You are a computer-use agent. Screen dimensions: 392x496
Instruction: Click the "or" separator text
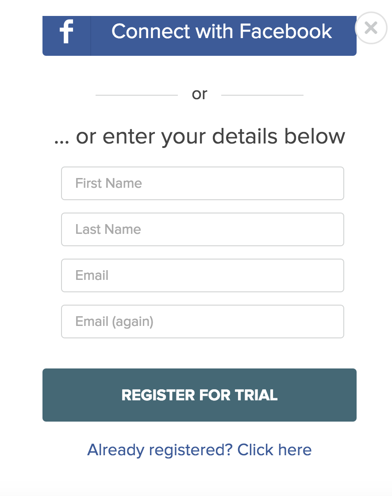tap(200, 94)
